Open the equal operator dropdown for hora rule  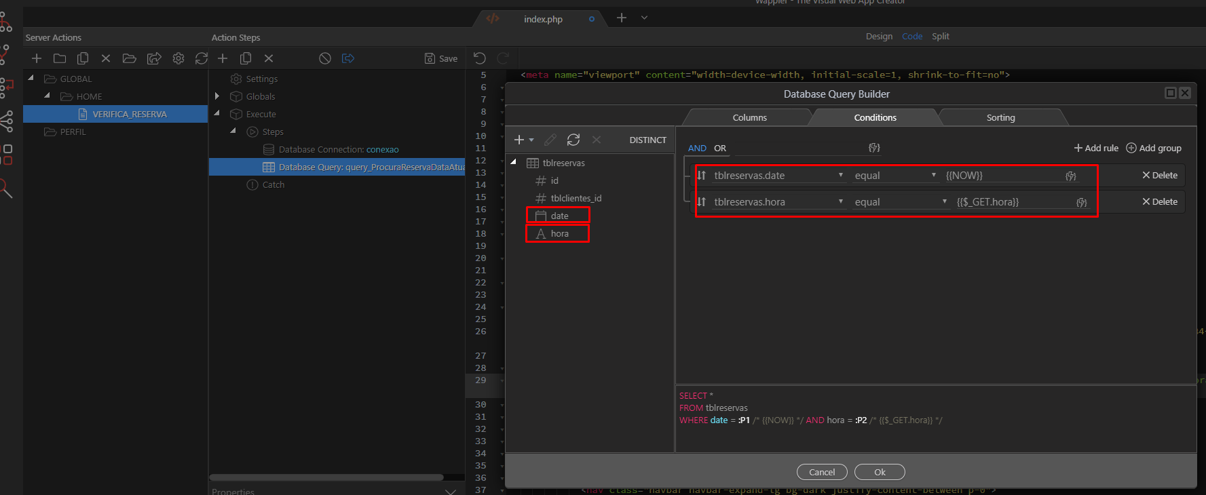click(x=900, y=202)
